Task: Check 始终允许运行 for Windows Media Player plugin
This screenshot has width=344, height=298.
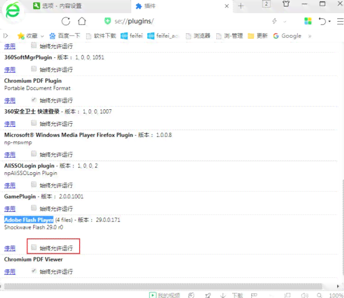Action: click(34, 154)
